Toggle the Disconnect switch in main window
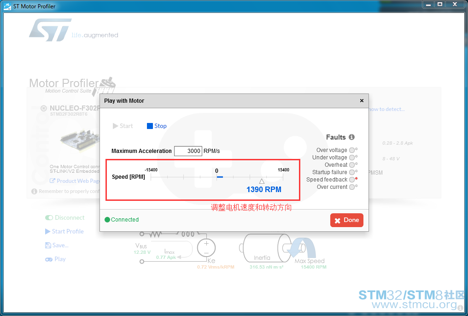The image size is (468, 316). pos(49,218)
